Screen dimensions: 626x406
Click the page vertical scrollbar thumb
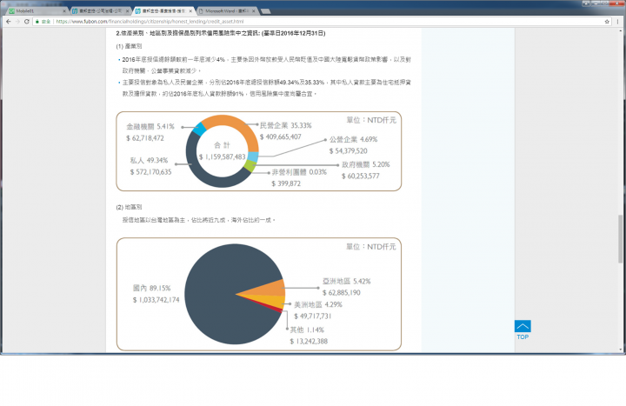pyautogui.click(x=620, y=239)
